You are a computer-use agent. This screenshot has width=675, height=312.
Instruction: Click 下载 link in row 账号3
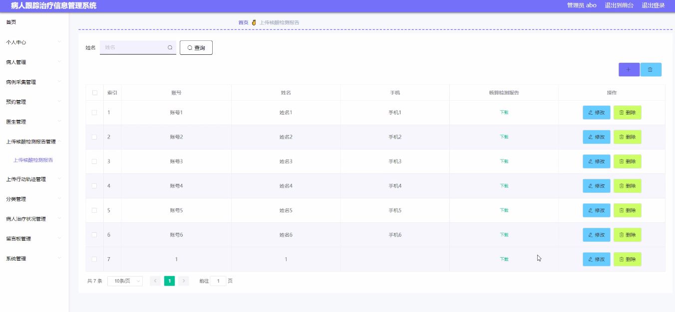(x=504, y=161)
